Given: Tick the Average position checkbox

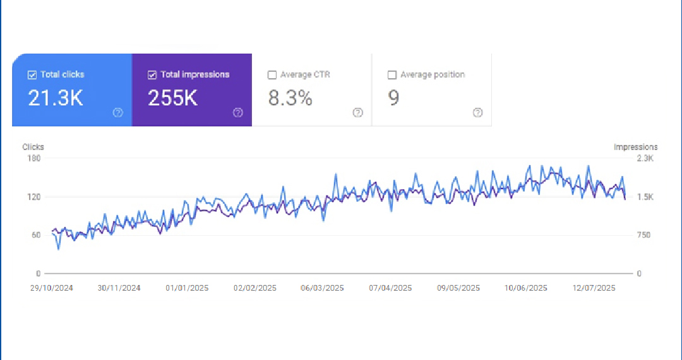Looking at the screenshot, I should click(x=392, y=75).
